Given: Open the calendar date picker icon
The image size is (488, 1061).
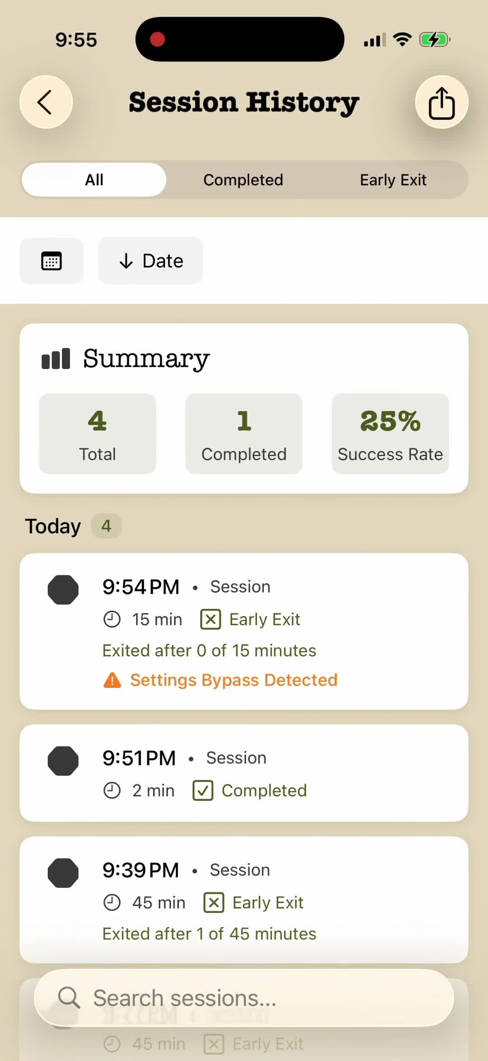Looking at the screenshot, I should [x=52, y=261].
